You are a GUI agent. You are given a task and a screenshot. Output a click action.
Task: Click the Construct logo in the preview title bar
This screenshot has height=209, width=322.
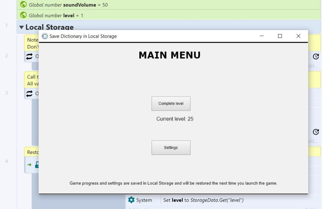44,36
